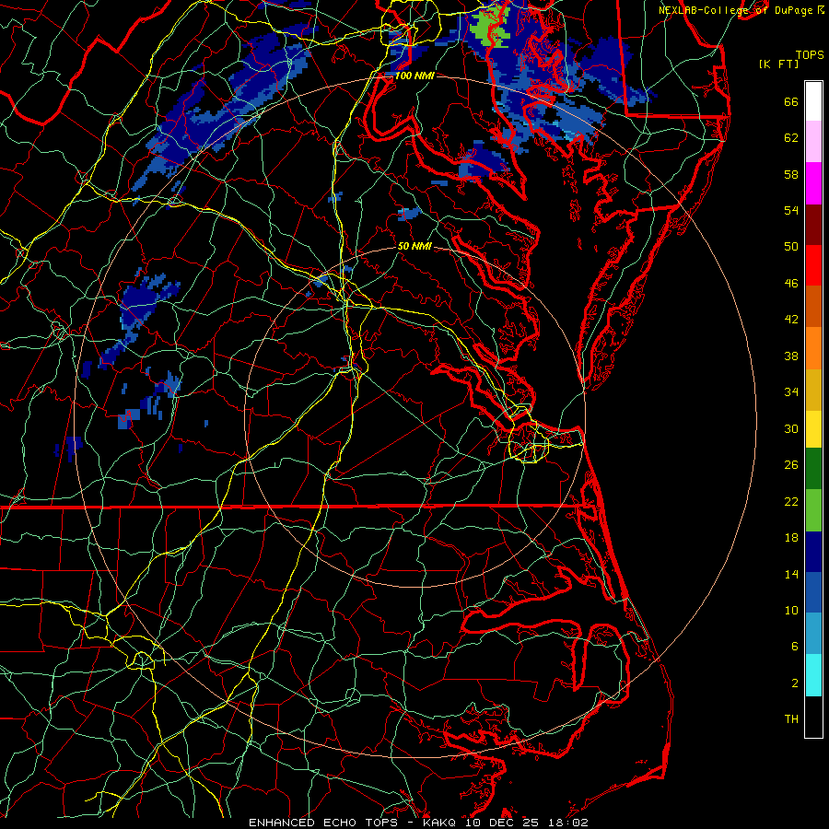Click the "38" legend value
This screenshot has width=829, height=829.
pos(791,356)
